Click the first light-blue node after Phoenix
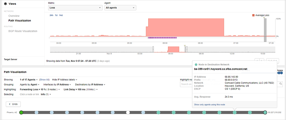Screen dimensions: 286x120 coord(36,113)
